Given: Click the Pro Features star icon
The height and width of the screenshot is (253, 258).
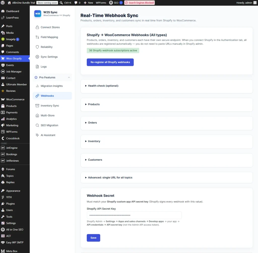Looking at the screenshot, I should coord(36,77).
